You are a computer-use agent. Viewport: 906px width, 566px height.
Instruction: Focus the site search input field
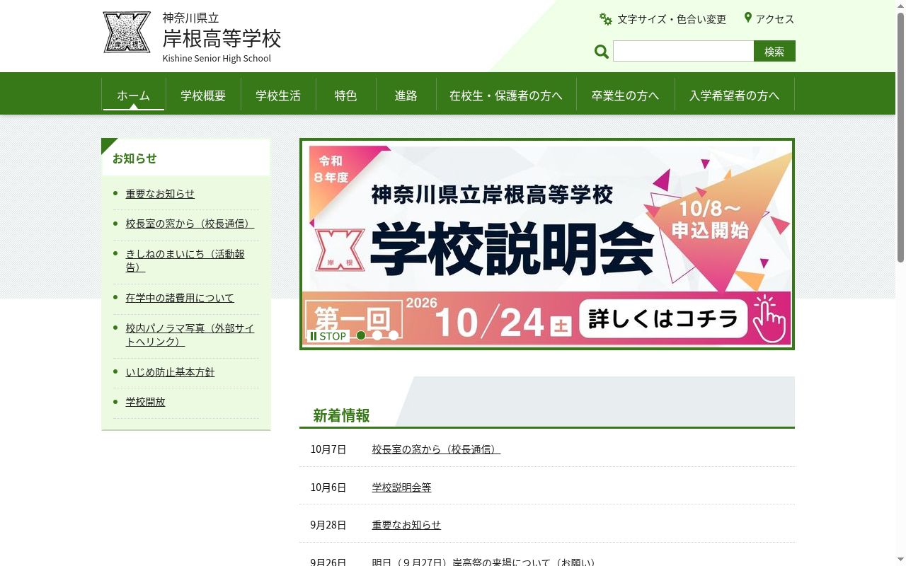tap(683, 51)
